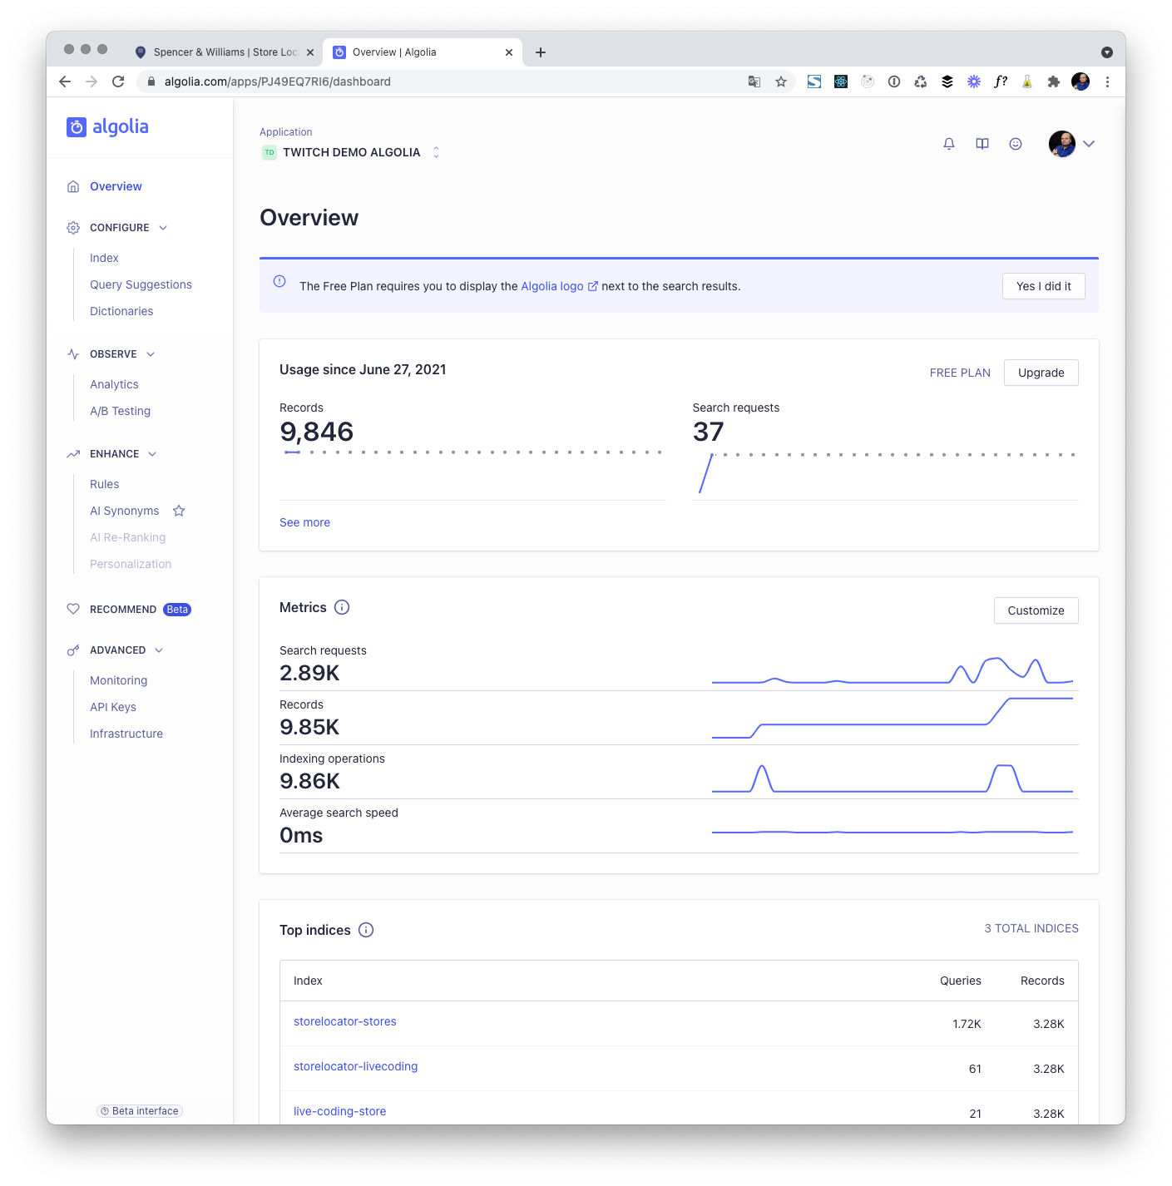Collapse the CONFIGURE section
The width and height of the screenshot is (1172, 1186).
(163, 228)
